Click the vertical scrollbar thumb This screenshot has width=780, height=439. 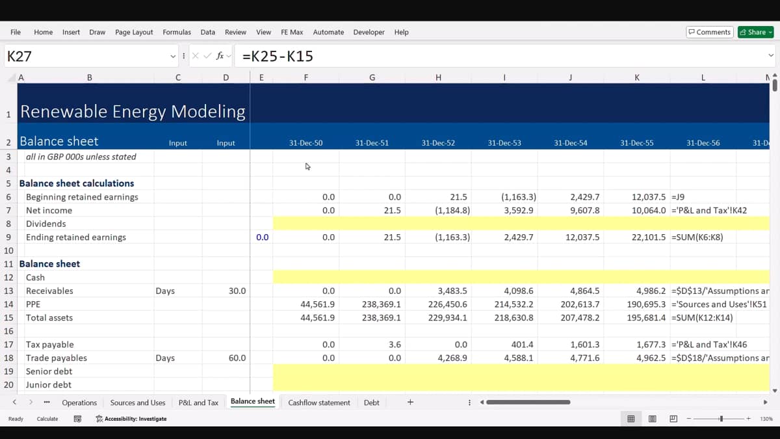[x=774, y=86]
